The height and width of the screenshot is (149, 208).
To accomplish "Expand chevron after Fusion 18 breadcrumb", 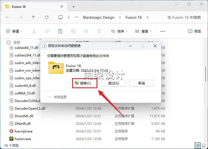I will click(x=148, y=17).
